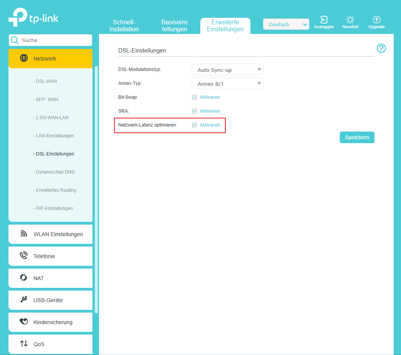Image resolution: width=401 pixels, height=355 pixels.
Task: Switch to the Basiseinstellungen tab
Action: click(x=174, y=25)
